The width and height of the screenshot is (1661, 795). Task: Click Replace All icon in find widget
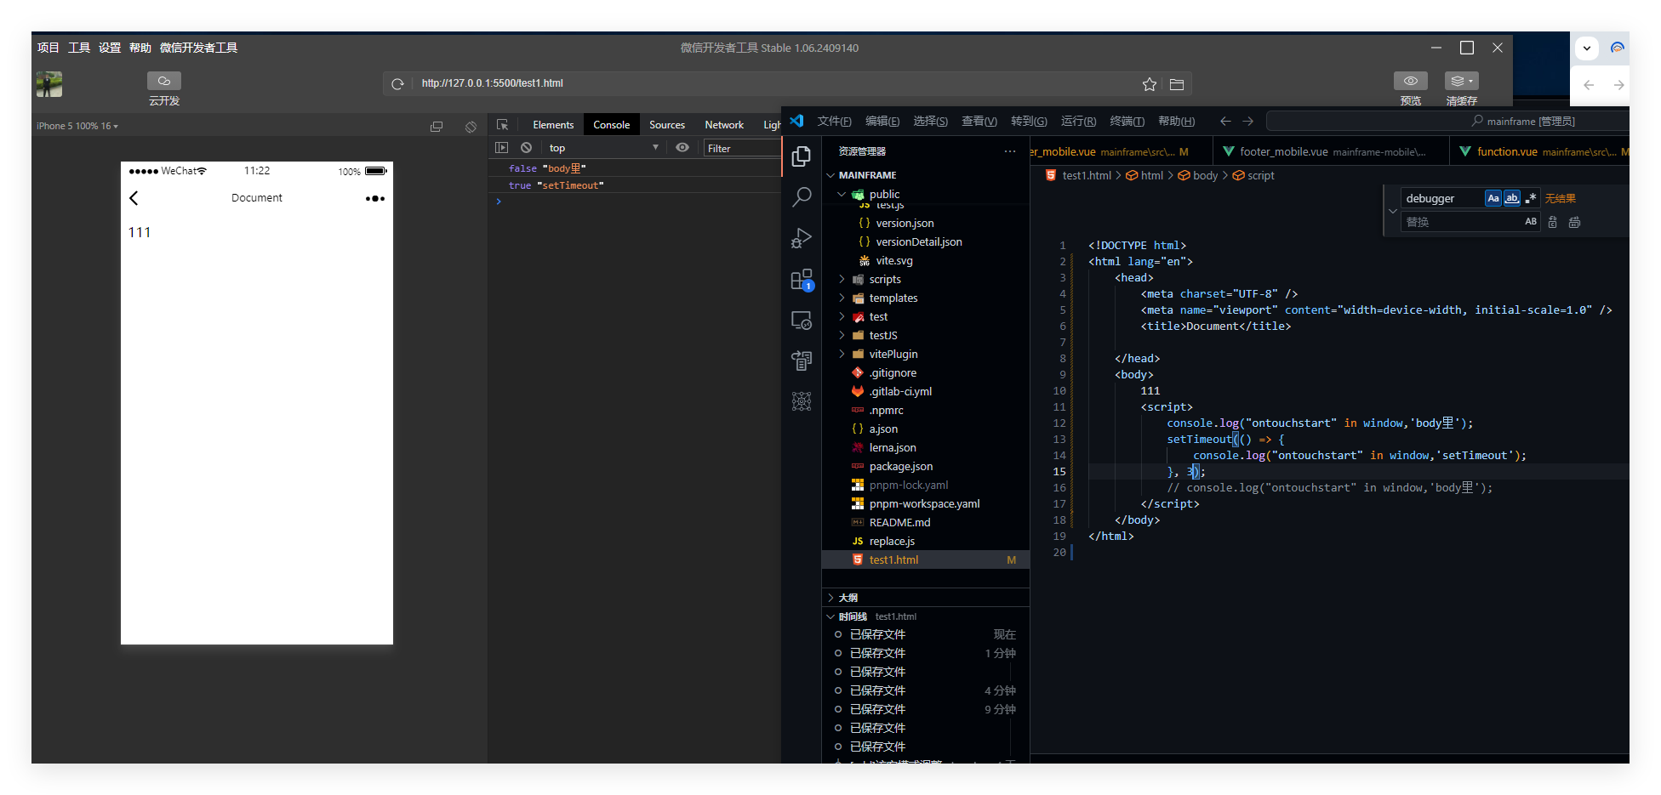pyautogui.click(x=1575, y=222)
